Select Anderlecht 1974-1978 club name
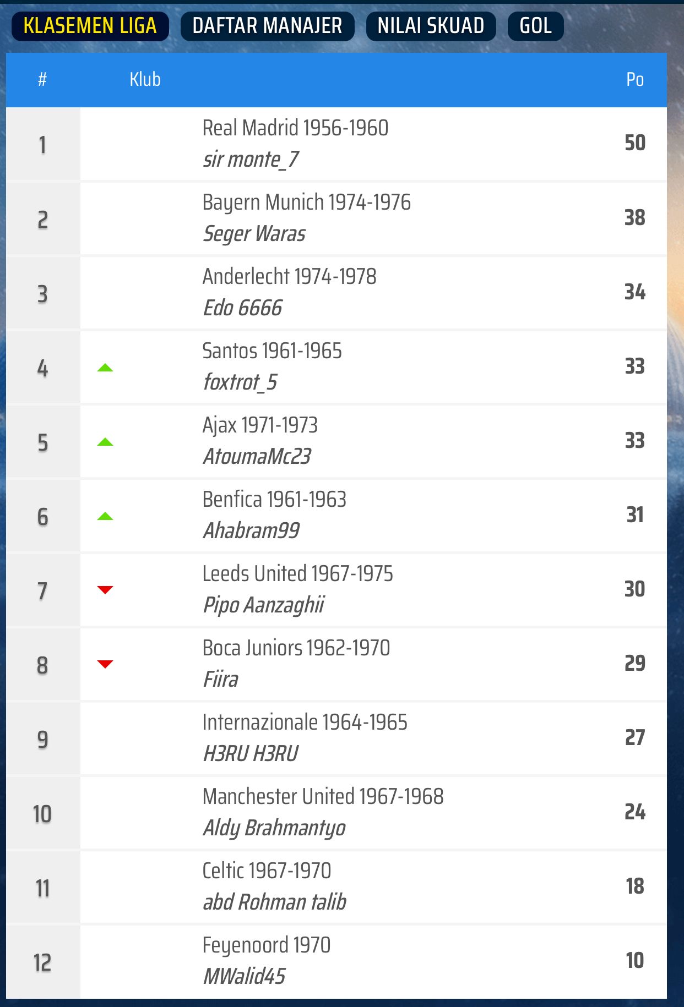684x1007 pixels. pyautogui.click(x=289, y=277)
